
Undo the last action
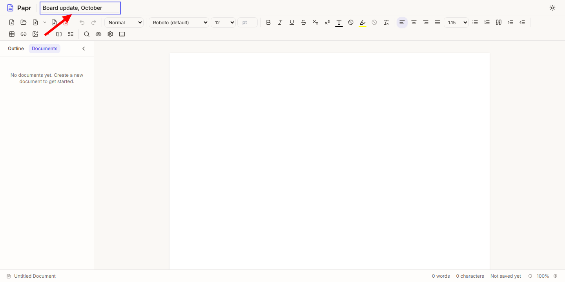(82, 22)
